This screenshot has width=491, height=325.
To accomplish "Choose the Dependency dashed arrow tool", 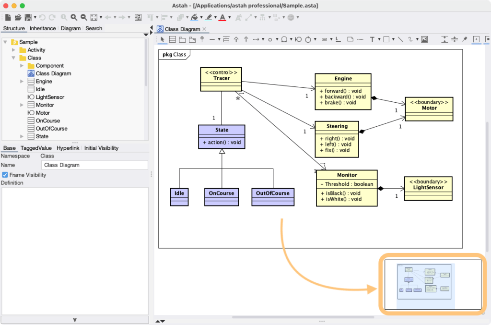I will [x=256, y=39].
